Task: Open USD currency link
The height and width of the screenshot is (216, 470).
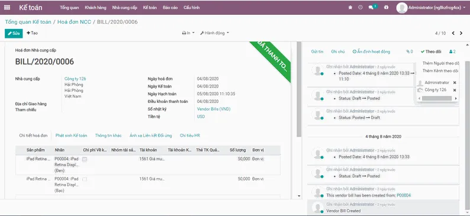Action: click(201, 117)
